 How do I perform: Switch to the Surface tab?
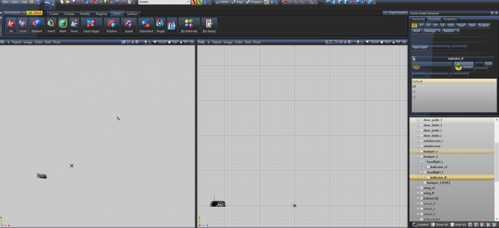point(132,13)
